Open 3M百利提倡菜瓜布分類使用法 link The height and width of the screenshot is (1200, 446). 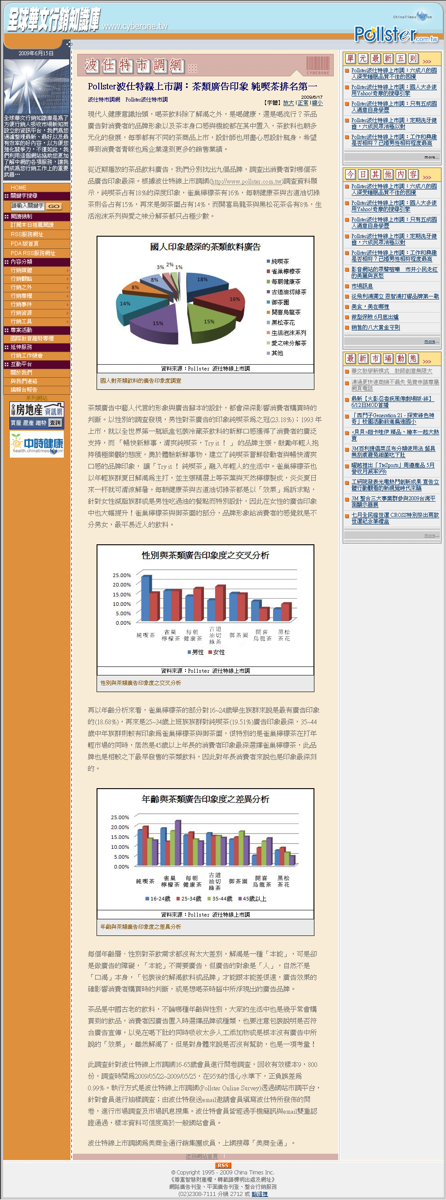393,452
